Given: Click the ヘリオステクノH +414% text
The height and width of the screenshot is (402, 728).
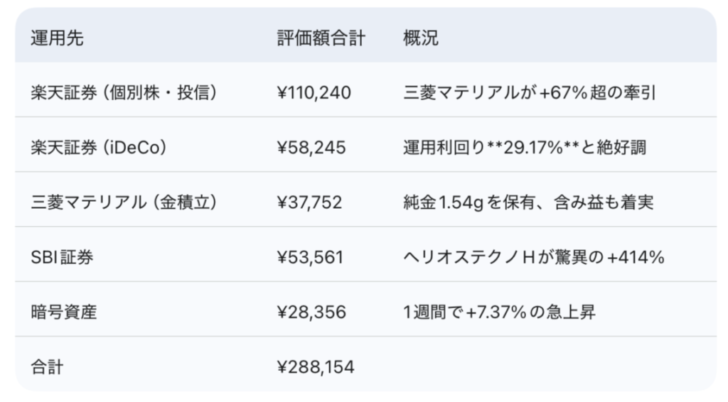Looking at the screenshot, I should coord(533,257).
